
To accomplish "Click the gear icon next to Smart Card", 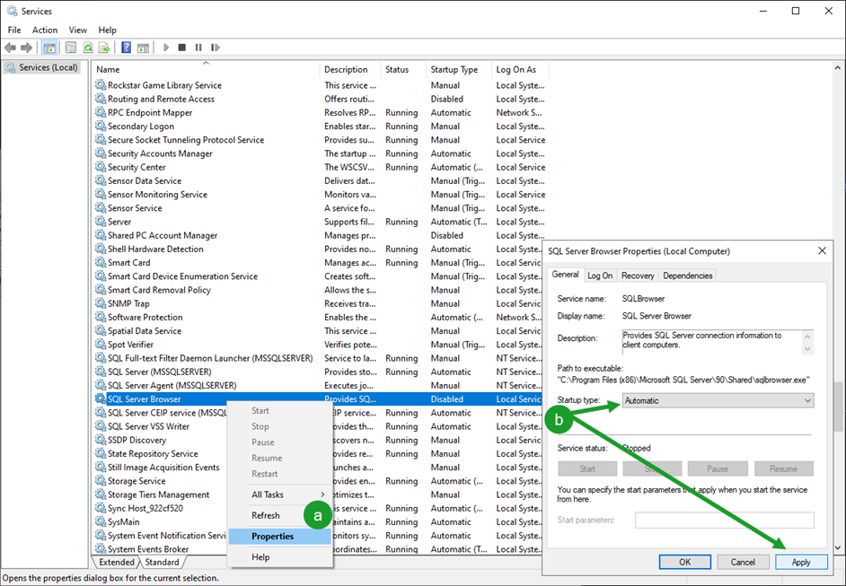I will pyautogui.click(x=101, y=262).
